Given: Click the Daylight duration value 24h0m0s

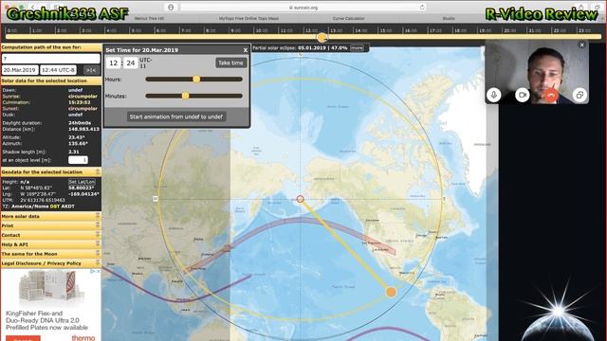Looking at the screenshot, I should click(x=80, y=123).
